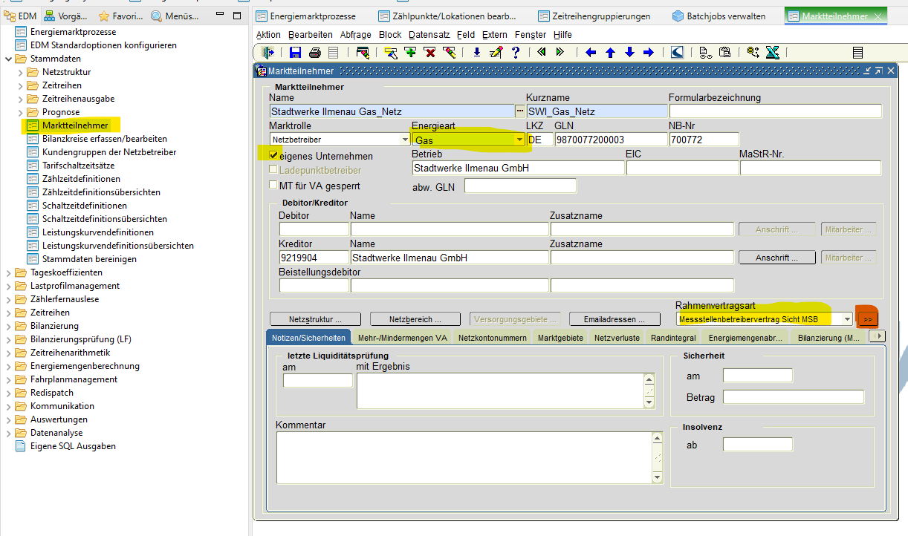Viewport: 908px width, 536px height.
Task: Click the green plus add record icon
Action: tap(409, 53)
